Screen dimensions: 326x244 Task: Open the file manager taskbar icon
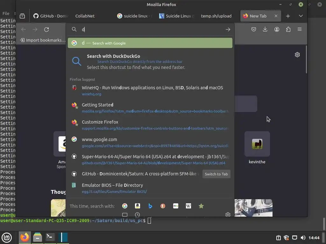[38, 237]
